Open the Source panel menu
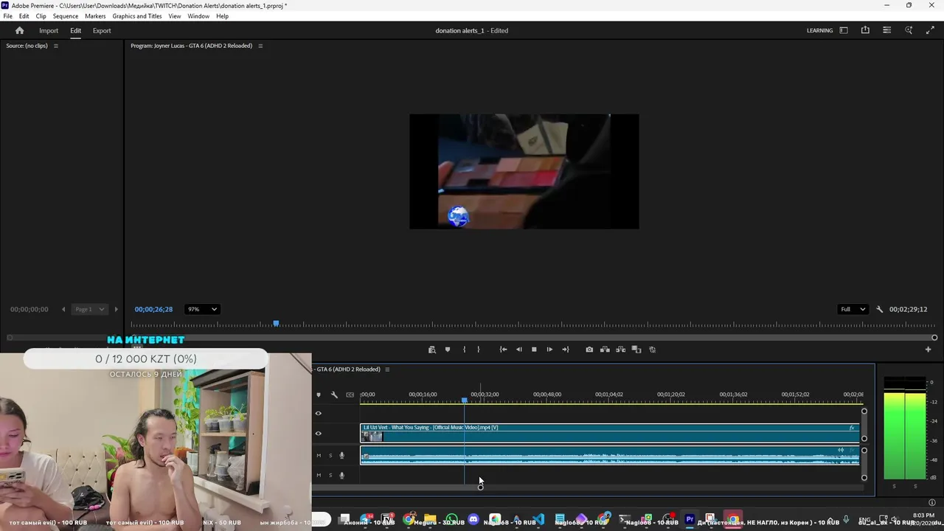This screenshot has width=944, height=531. point(55,46)
